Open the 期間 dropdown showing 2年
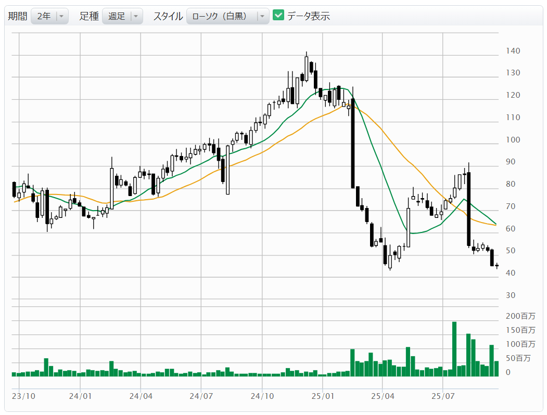 49,16
